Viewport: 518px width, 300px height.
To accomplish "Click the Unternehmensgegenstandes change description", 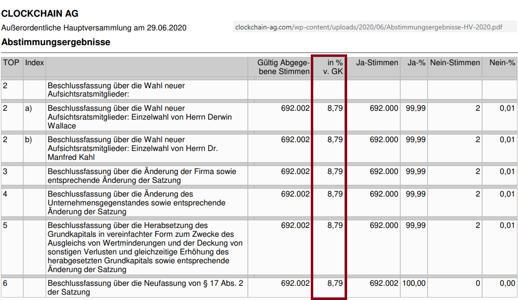I will (x=136, y=203).
